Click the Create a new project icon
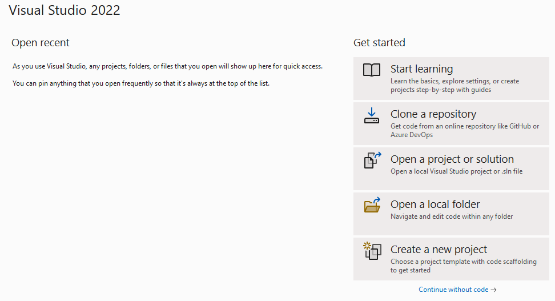This screenshot has height=301, width=555. coord(372,250)
